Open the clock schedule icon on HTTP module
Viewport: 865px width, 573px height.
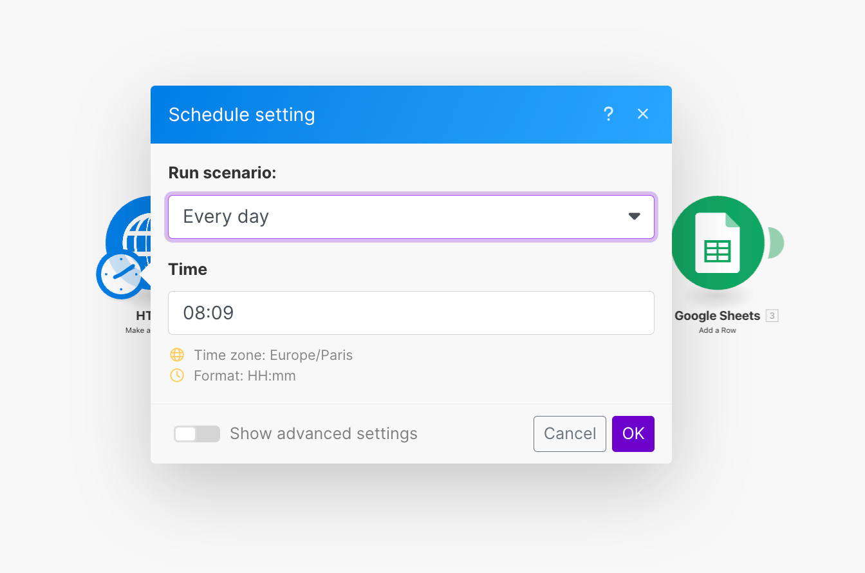click(x=120, y=275)
